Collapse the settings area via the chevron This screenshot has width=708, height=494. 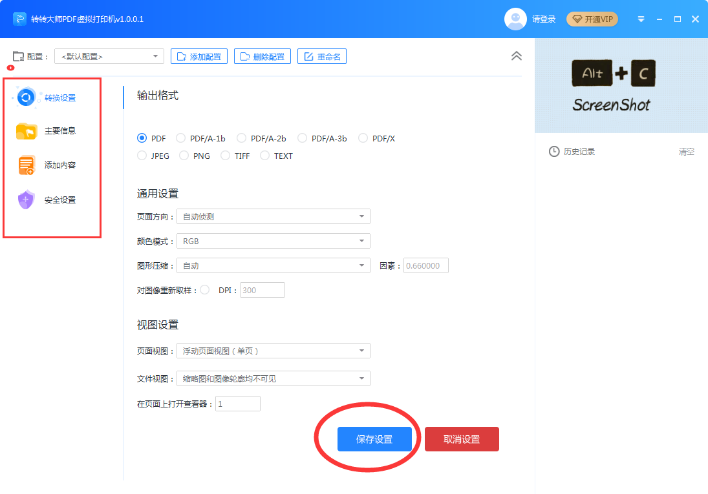(x=516, y=56)
